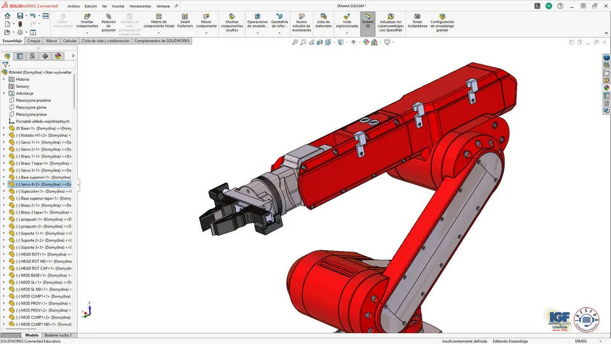Show more manager tabs with chevron arrow

point(73,56)
